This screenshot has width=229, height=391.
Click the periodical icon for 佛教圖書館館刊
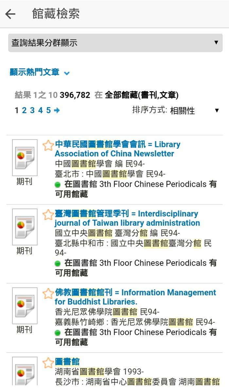point(25,306)
